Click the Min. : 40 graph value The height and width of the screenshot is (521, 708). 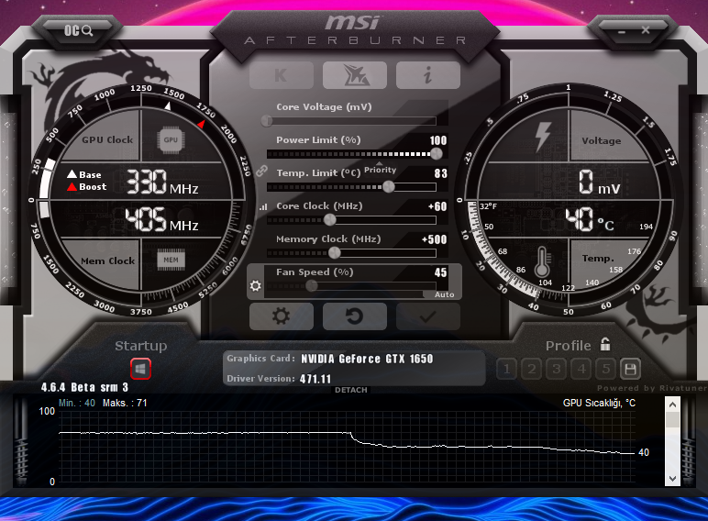click(x=77, y=403)
